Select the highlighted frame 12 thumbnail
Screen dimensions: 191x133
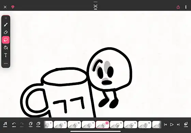pos(102,124)
